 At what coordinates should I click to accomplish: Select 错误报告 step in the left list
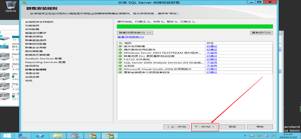click(x=32, y=66)
